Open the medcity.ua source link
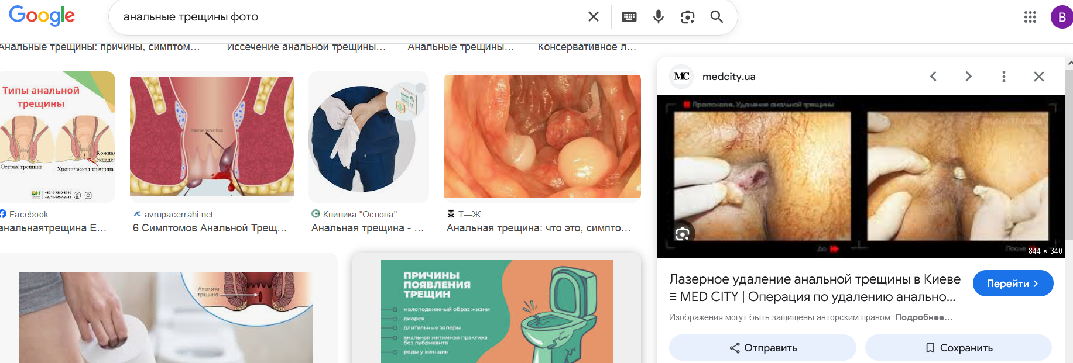 click(x=729, y=77)
